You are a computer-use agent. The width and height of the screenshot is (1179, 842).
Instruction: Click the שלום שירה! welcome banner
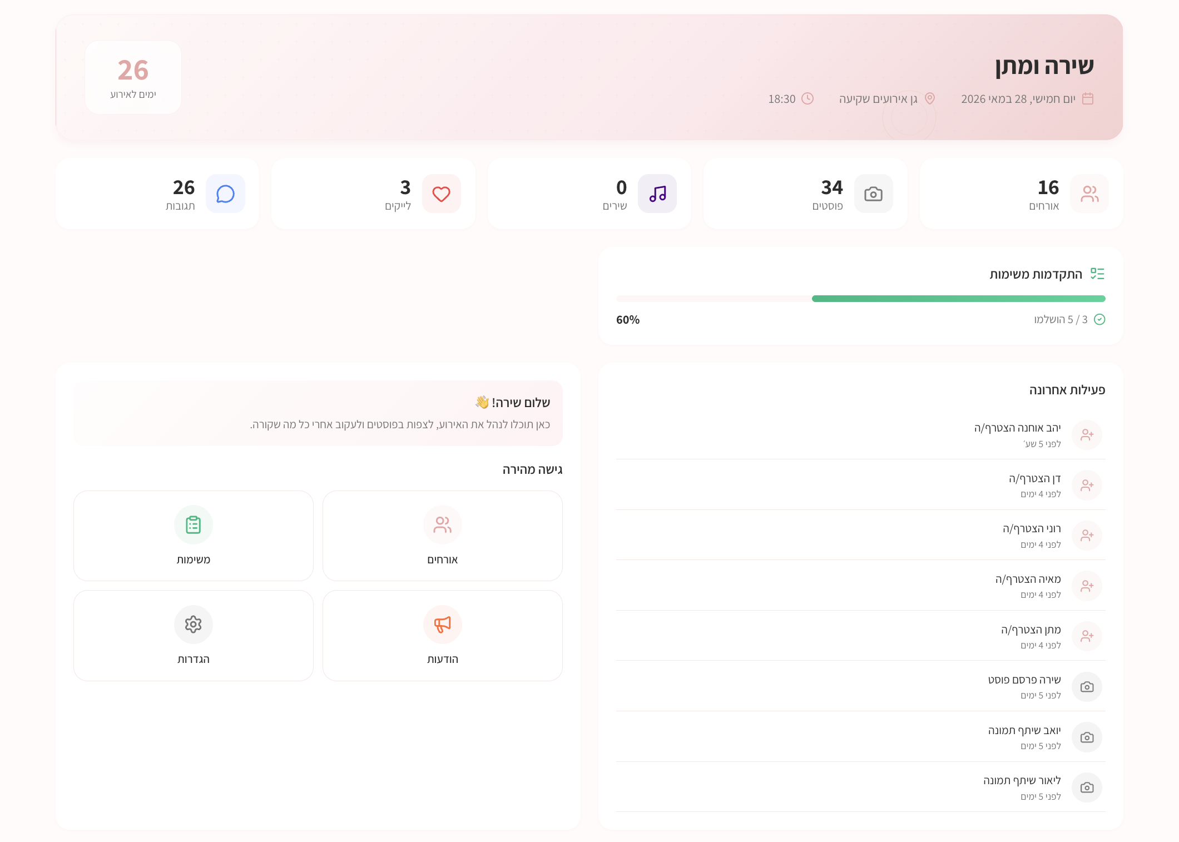tap(318, 413)
